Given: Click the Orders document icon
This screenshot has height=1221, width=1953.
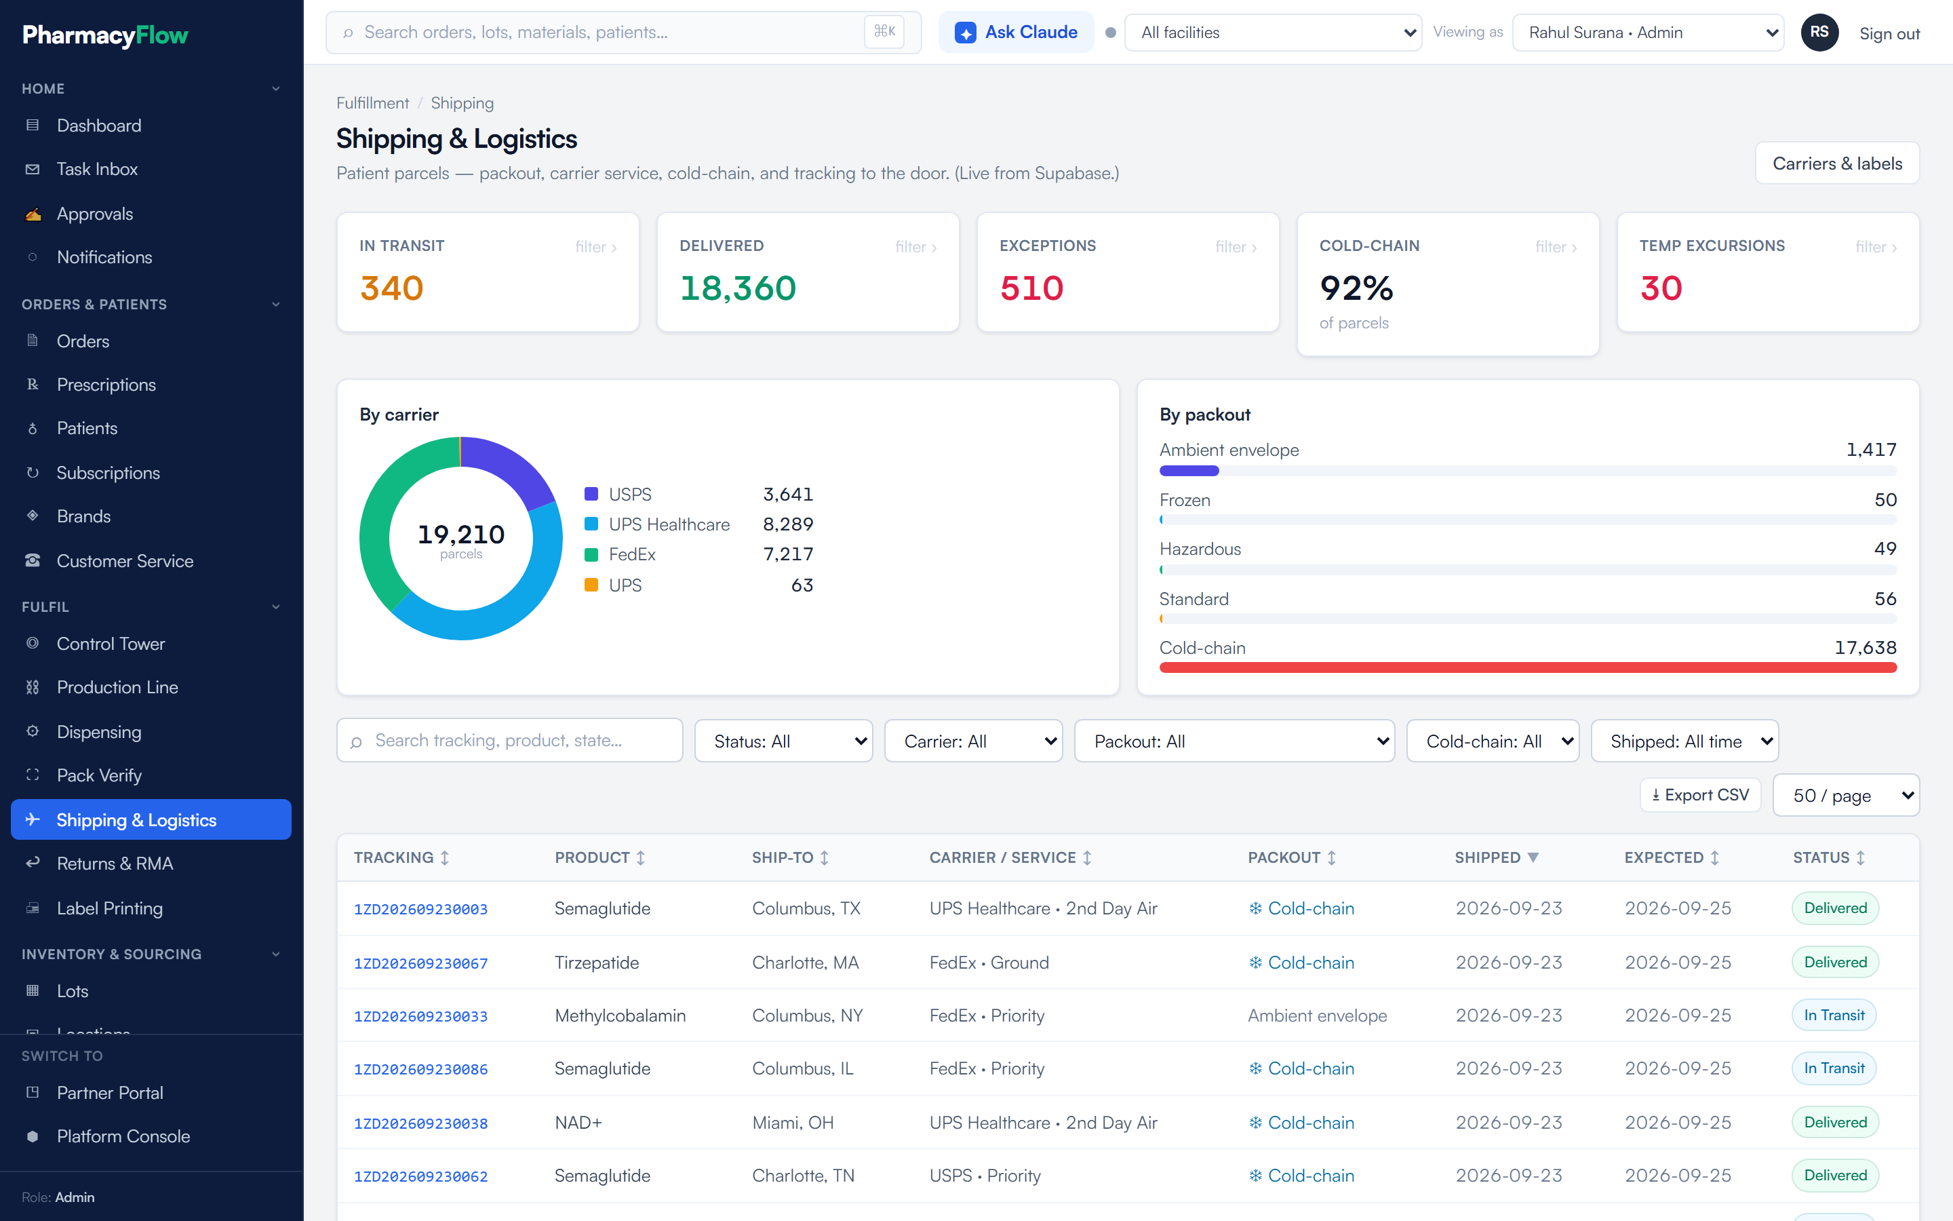Looking at the screenshot, I should 33,341.
